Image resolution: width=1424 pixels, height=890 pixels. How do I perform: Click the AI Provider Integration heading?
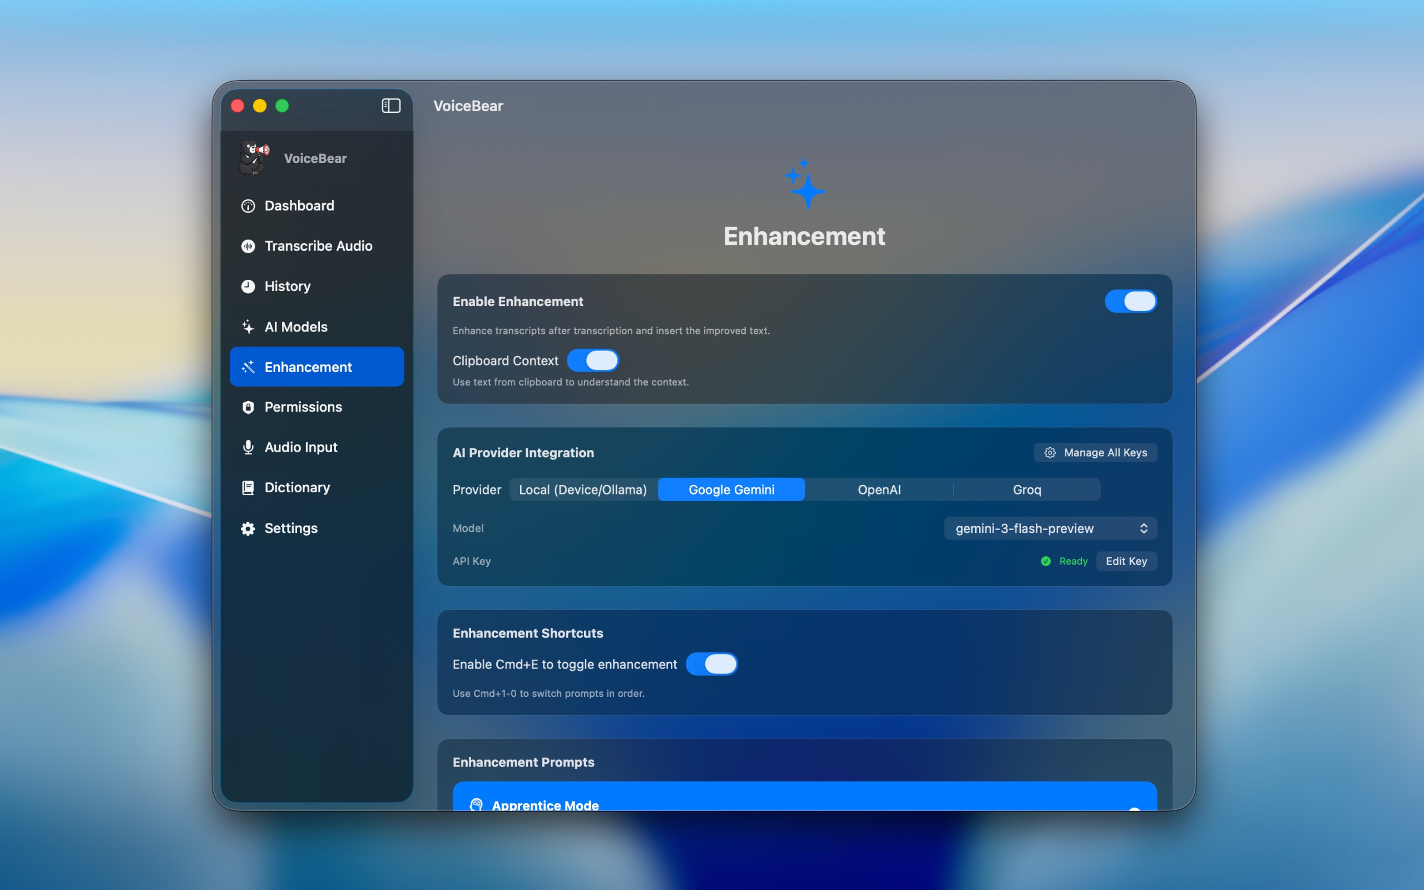(x=523, y=453)
